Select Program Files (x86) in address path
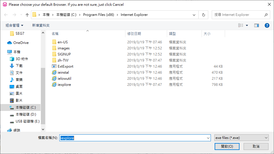The height and width of the screenshot is (154, 274). [x=98, y=15]
